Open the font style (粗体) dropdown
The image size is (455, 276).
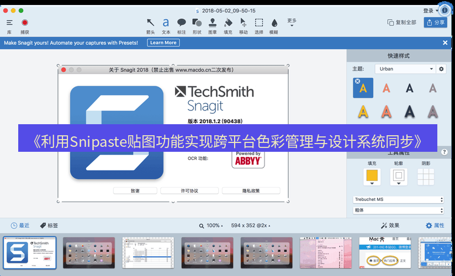(398, 210)
